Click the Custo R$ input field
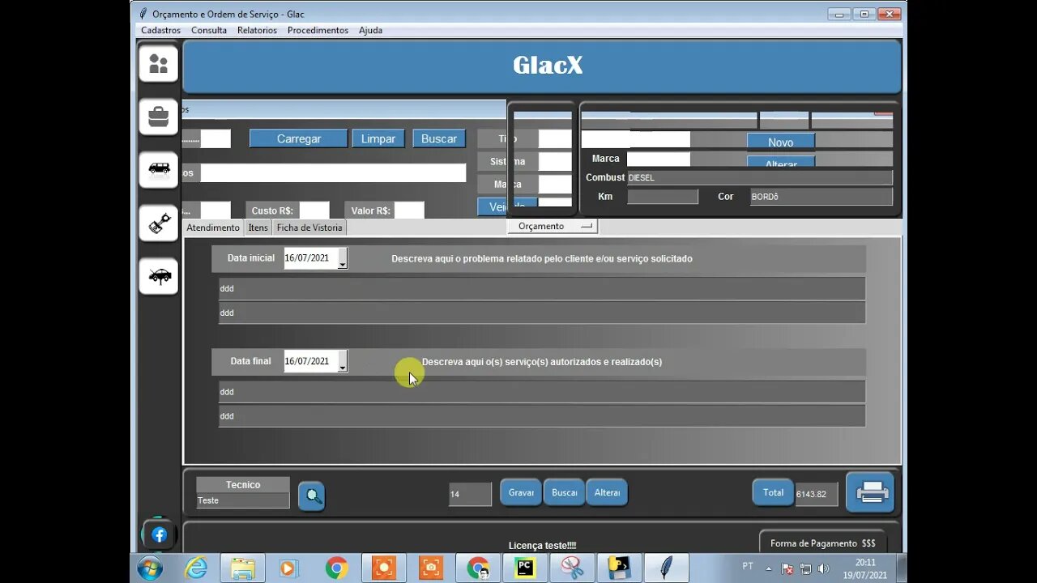 (x=314, y=211)
